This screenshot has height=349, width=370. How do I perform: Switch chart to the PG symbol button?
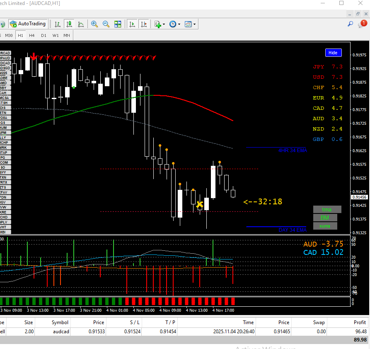click(5, 158)
